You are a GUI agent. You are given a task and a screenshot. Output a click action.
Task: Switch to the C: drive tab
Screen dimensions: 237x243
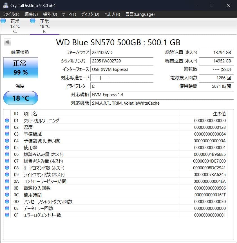pos(15,26)
